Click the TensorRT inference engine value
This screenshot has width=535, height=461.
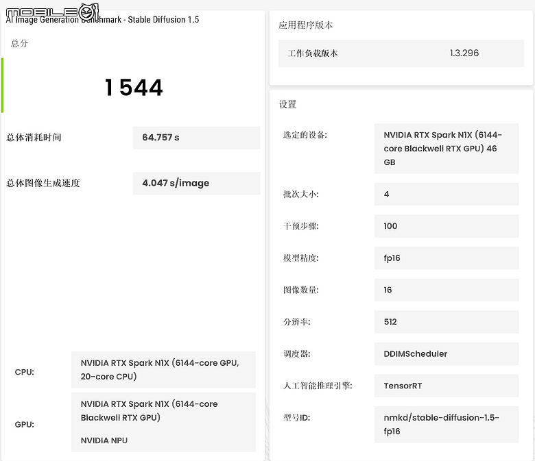pyautogui.click(x=447, y=386)
